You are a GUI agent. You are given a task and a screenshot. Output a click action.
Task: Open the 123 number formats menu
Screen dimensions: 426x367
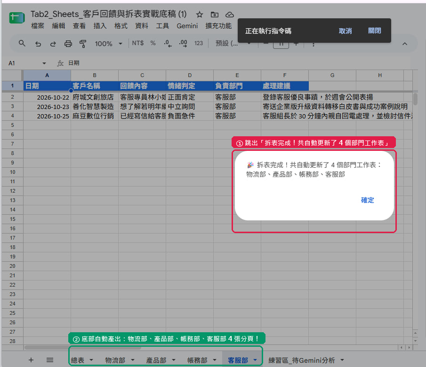pos(199,43)
